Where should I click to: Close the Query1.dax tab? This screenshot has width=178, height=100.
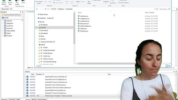pos(11,9)
